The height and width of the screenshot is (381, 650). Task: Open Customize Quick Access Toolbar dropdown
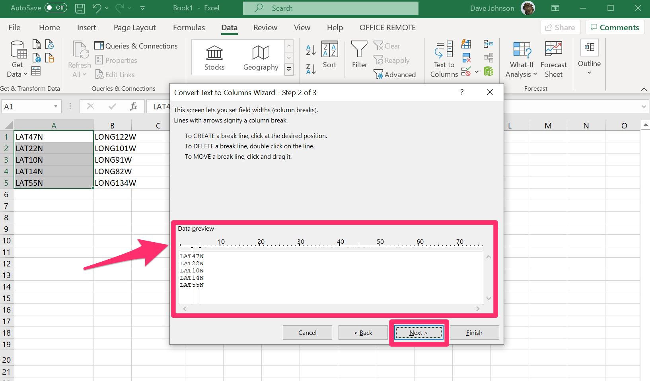click(x=142, y=8)
